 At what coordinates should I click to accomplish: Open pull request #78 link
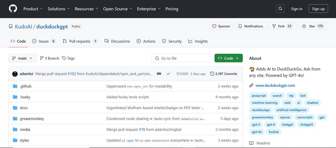pos(142,130)
